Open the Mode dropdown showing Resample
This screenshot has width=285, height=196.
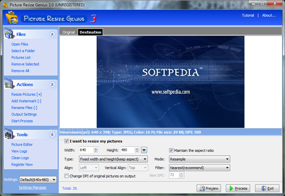200,159
